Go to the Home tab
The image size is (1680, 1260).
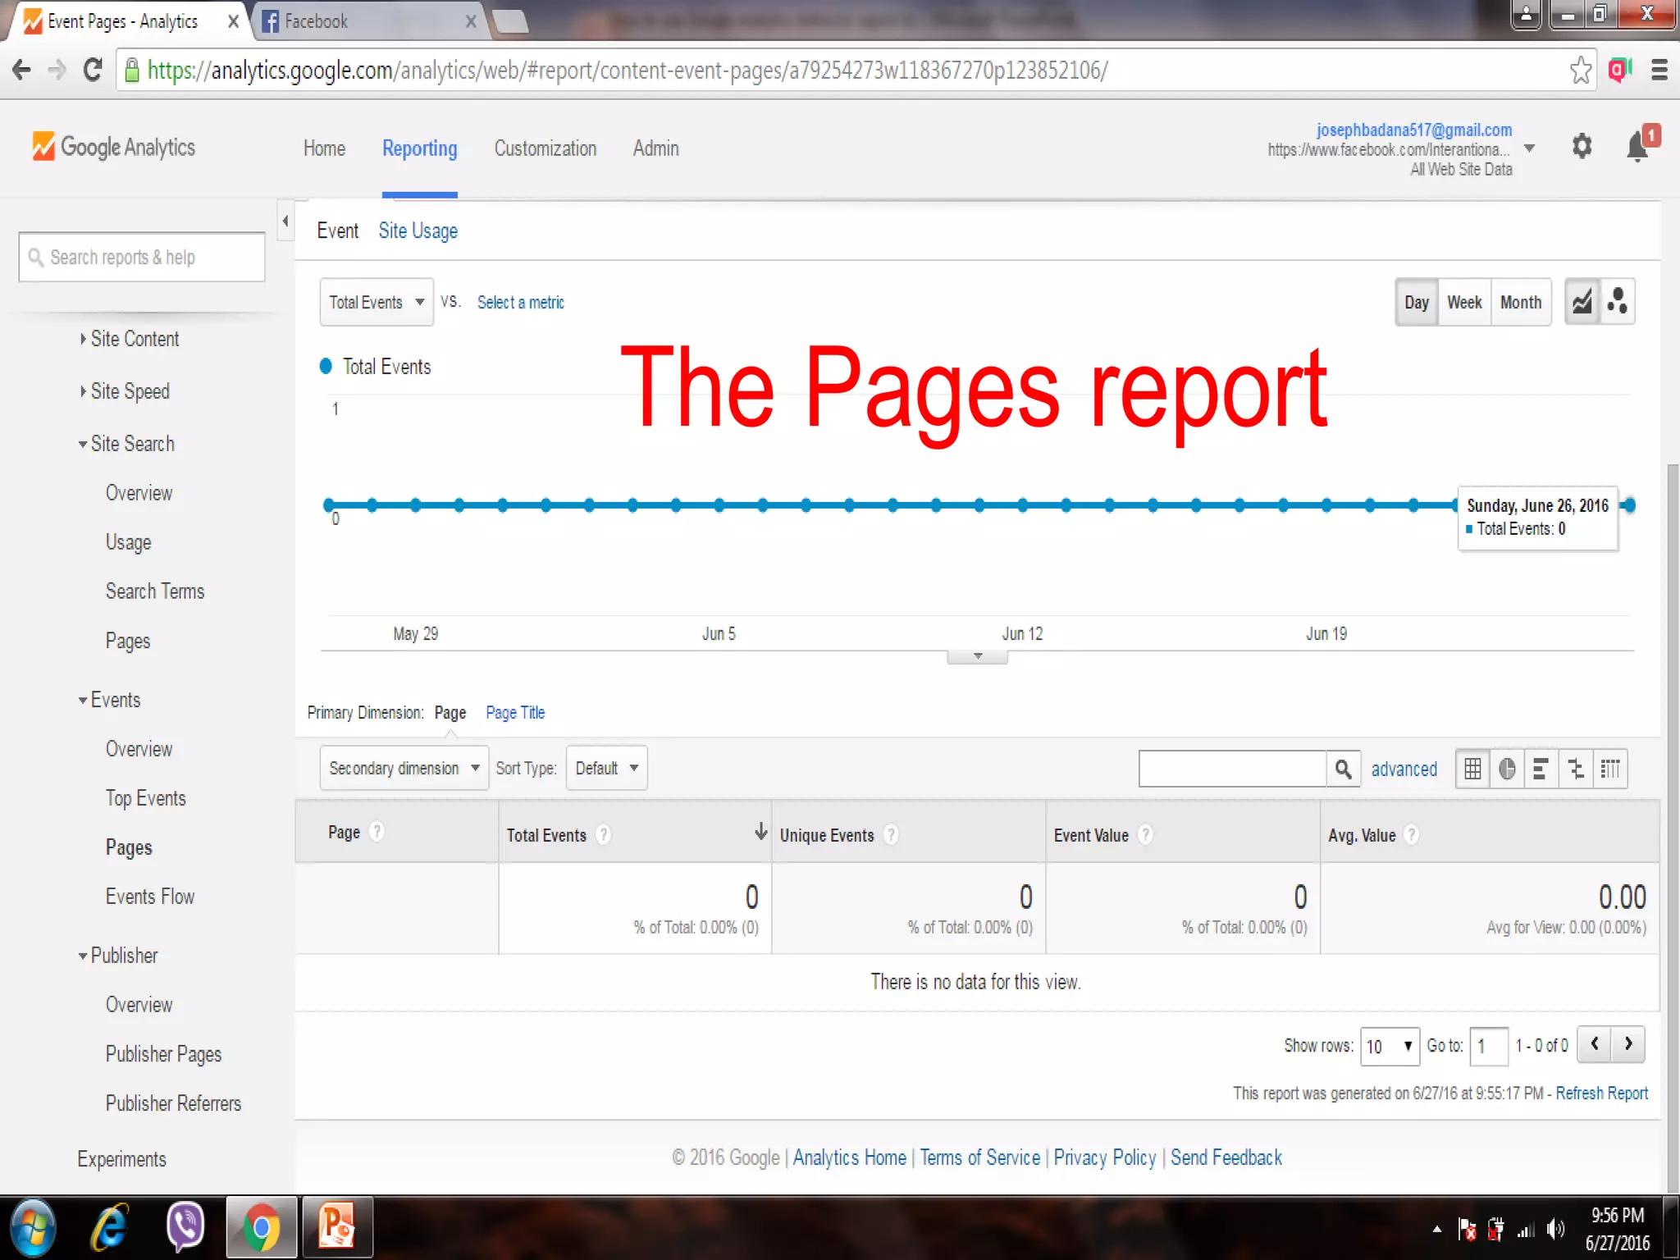(324, 148)
